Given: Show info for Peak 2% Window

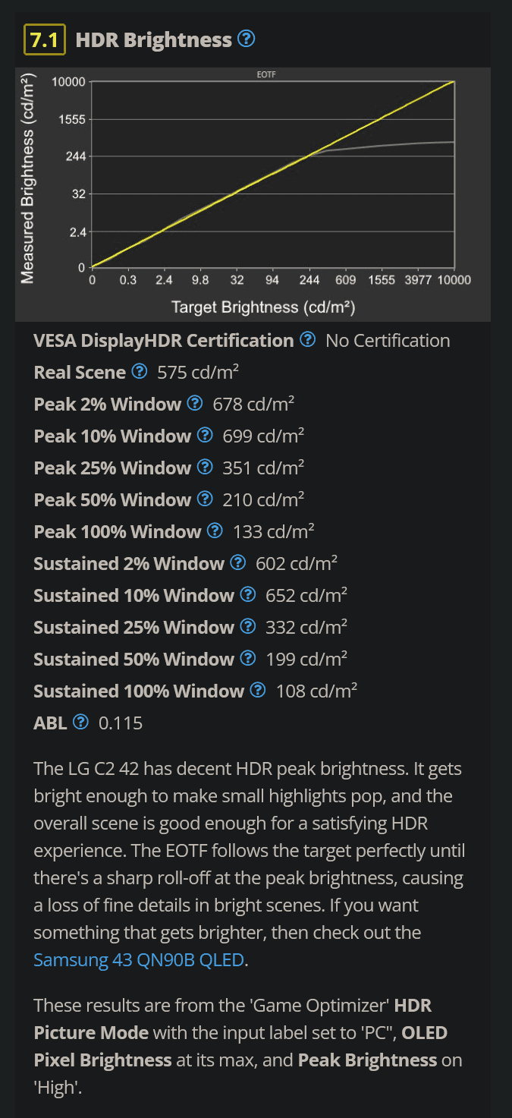Looking at the screenshot, I should point(195,404).
